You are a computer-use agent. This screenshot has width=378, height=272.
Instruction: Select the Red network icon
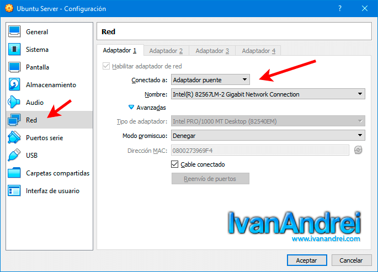[x=14, y=120]
